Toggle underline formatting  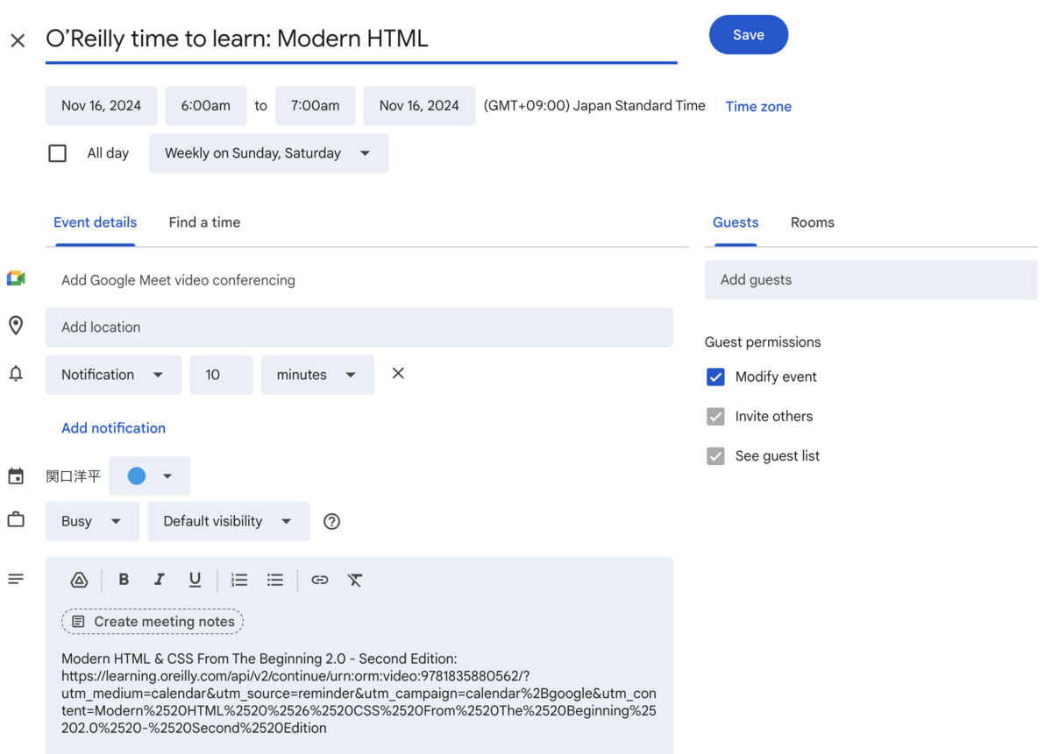coord(195,580)
